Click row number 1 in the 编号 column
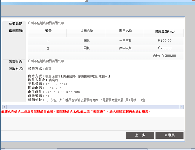Screen dimensions: 195x150 coord(48,41)
